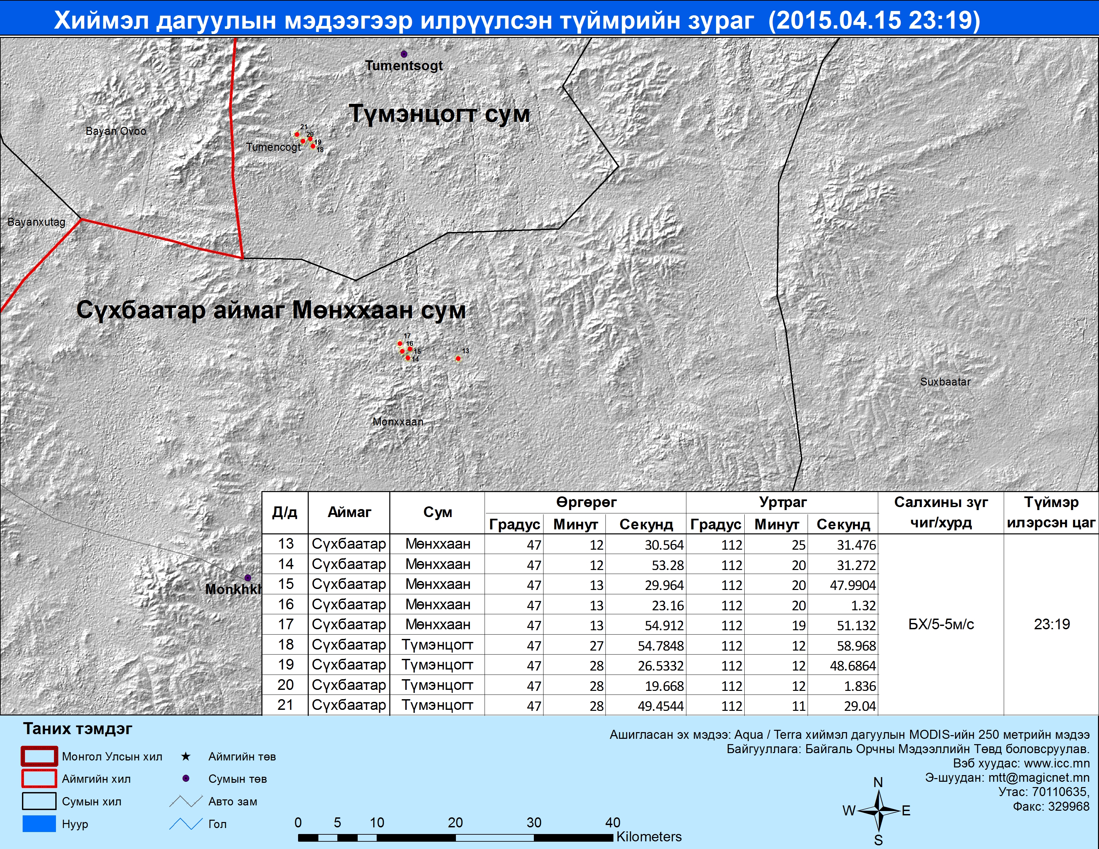Click the blue Нуур legend swatch
The height and width of the screenshot is (849, 1099).
tap(39, 824)
